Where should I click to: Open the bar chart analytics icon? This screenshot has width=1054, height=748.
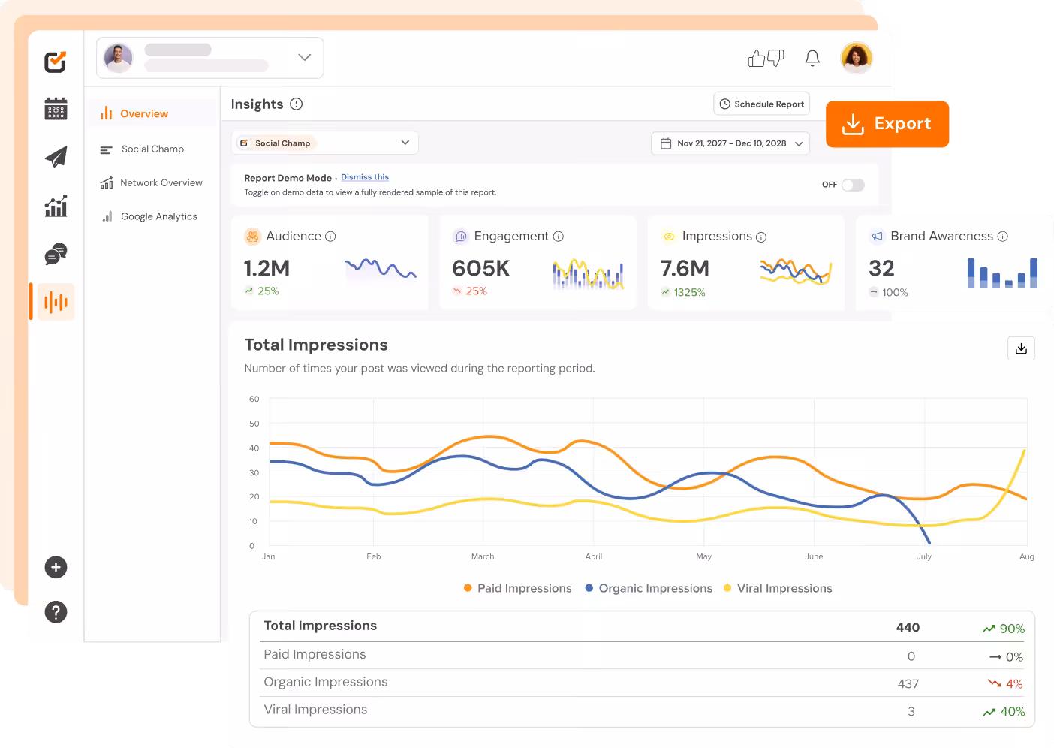(55, 206)
